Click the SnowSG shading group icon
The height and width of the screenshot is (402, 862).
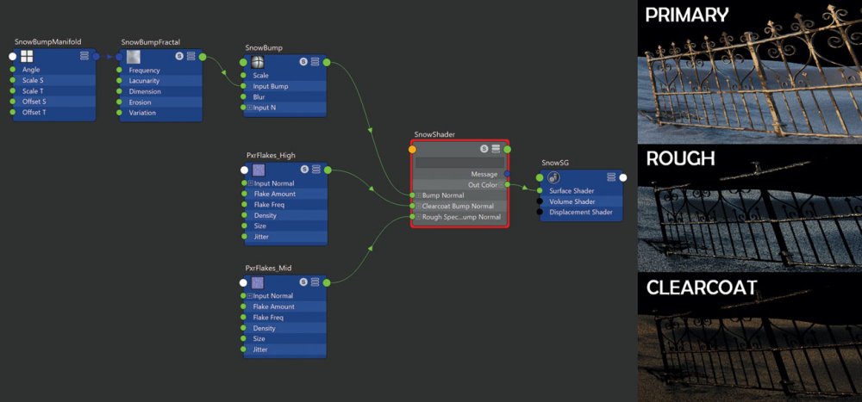(554, 176)
